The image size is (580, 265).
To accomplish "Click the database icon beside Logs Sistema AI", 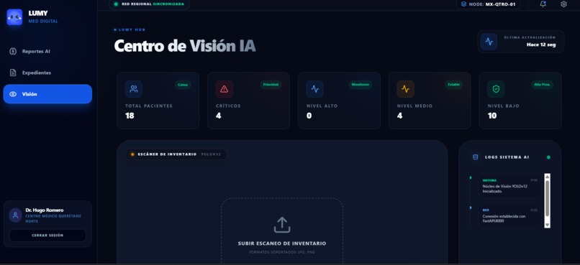I will click(x=476, y=157).
